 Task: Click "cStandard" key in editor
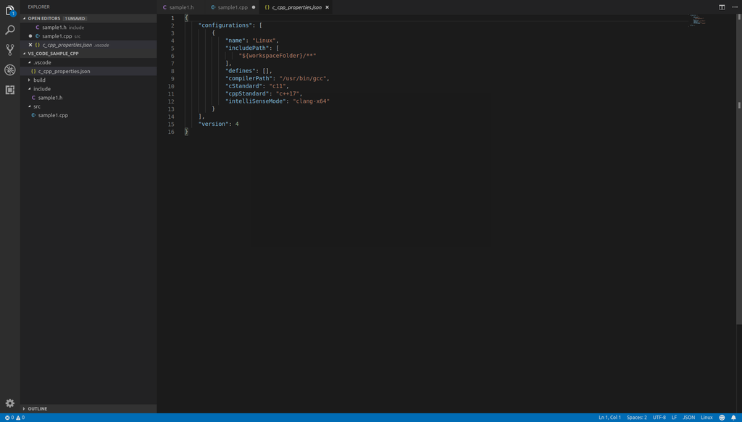243,86
